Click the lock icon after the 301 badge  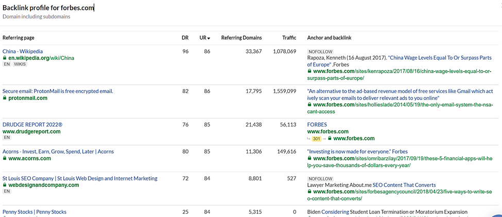pyautogui.click(x=330, y=138)
